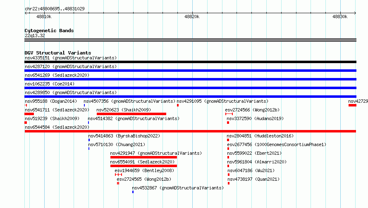The image size is (368, 208).
Task: Click nsv4291947 gnomADStructuralVariants label
Action: [x=156, y=153]
